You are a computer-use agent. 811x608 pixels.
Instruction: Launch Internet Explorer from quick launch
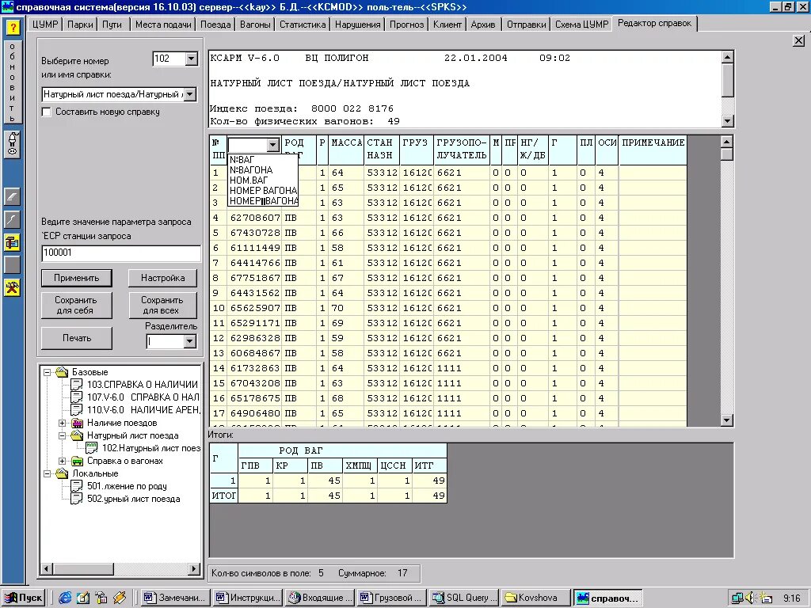pos(65,598)
